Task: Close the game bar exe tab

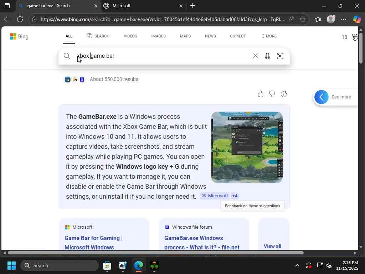Action: pos(96,6)
